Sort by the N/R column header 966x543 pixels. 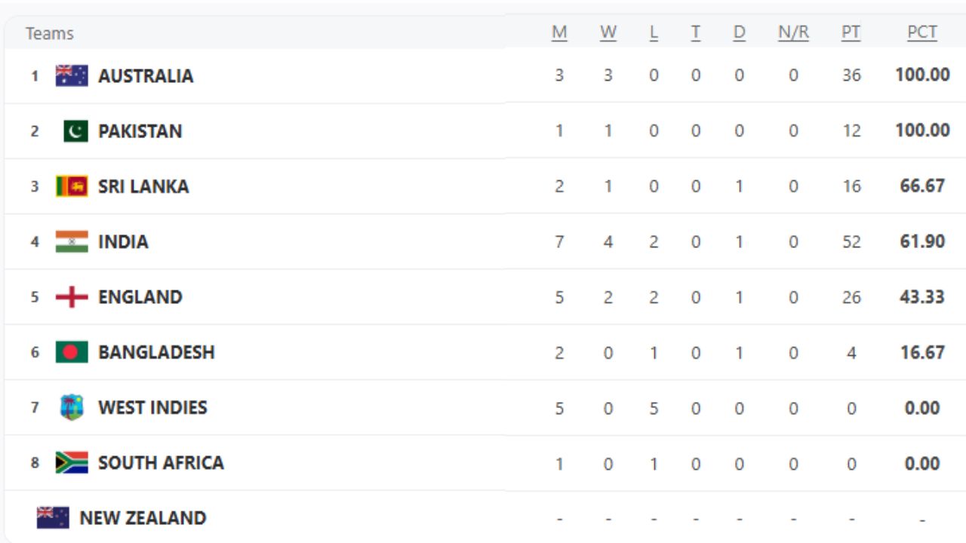792,32
